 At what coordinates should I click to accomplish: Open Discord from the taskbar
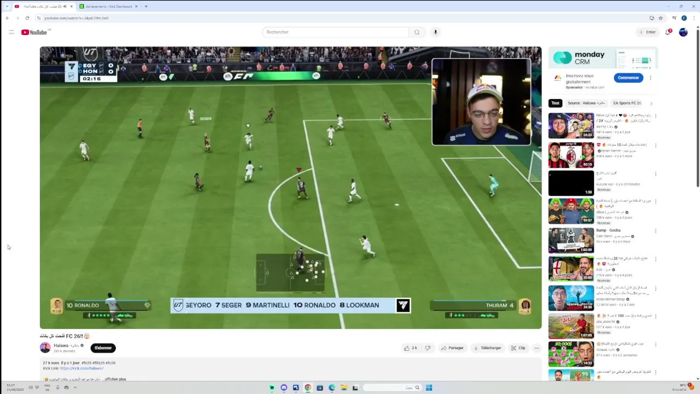point(284,387)
